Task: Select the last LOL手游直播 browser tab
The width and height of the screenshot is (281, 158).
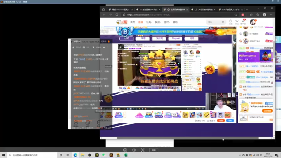Action: pyautogui.click(x=231, y=9)
